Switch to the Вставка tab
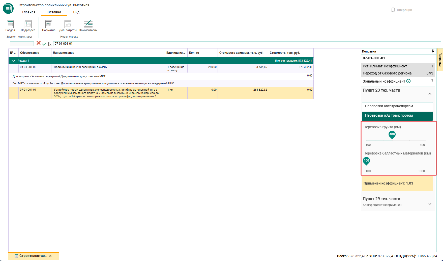443x261 pixels. tap(54, 12)
